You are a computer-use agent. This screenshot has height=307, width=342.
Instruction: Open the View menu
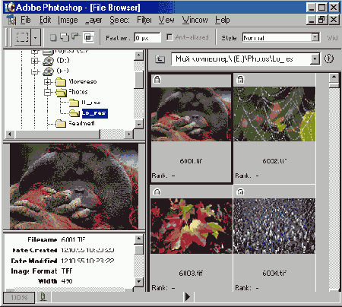166,20
